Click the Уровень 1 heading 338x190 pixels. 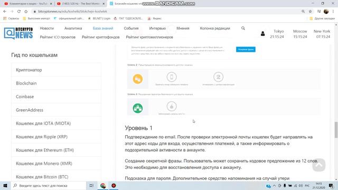(x=138, y=128)
